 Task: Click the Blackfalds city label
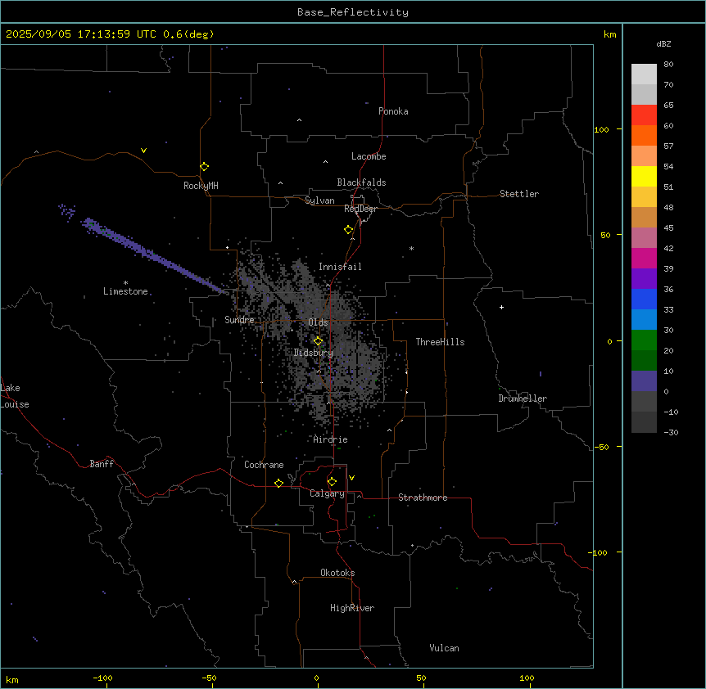click(x=361, y=182)
